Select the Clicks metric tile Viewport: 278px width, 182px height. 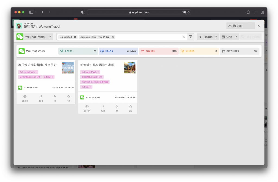click(199, 51)
